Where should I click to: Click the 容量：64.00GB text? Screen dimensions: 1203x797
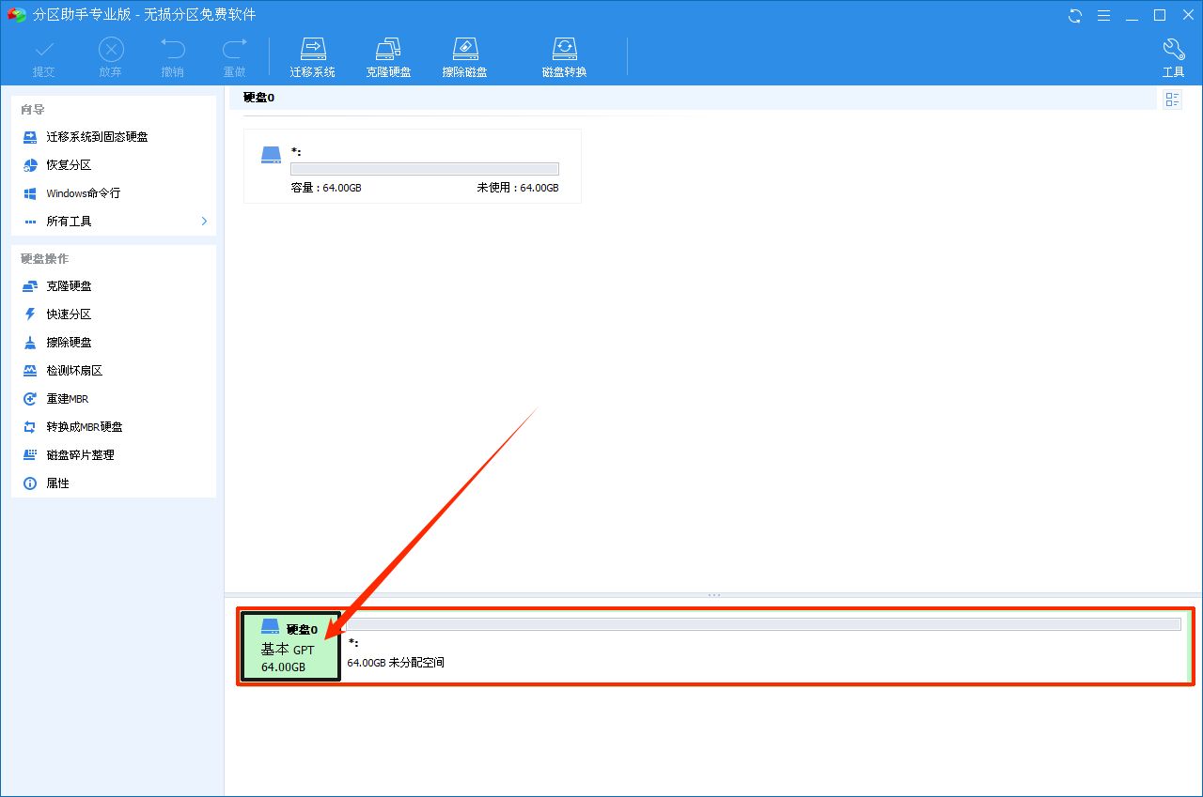tap(326, 188)
